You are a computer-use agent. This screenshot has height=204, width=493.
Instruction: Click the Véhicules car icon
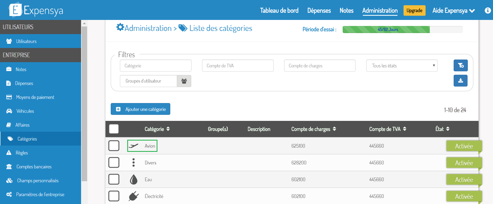tap(9, 111)
